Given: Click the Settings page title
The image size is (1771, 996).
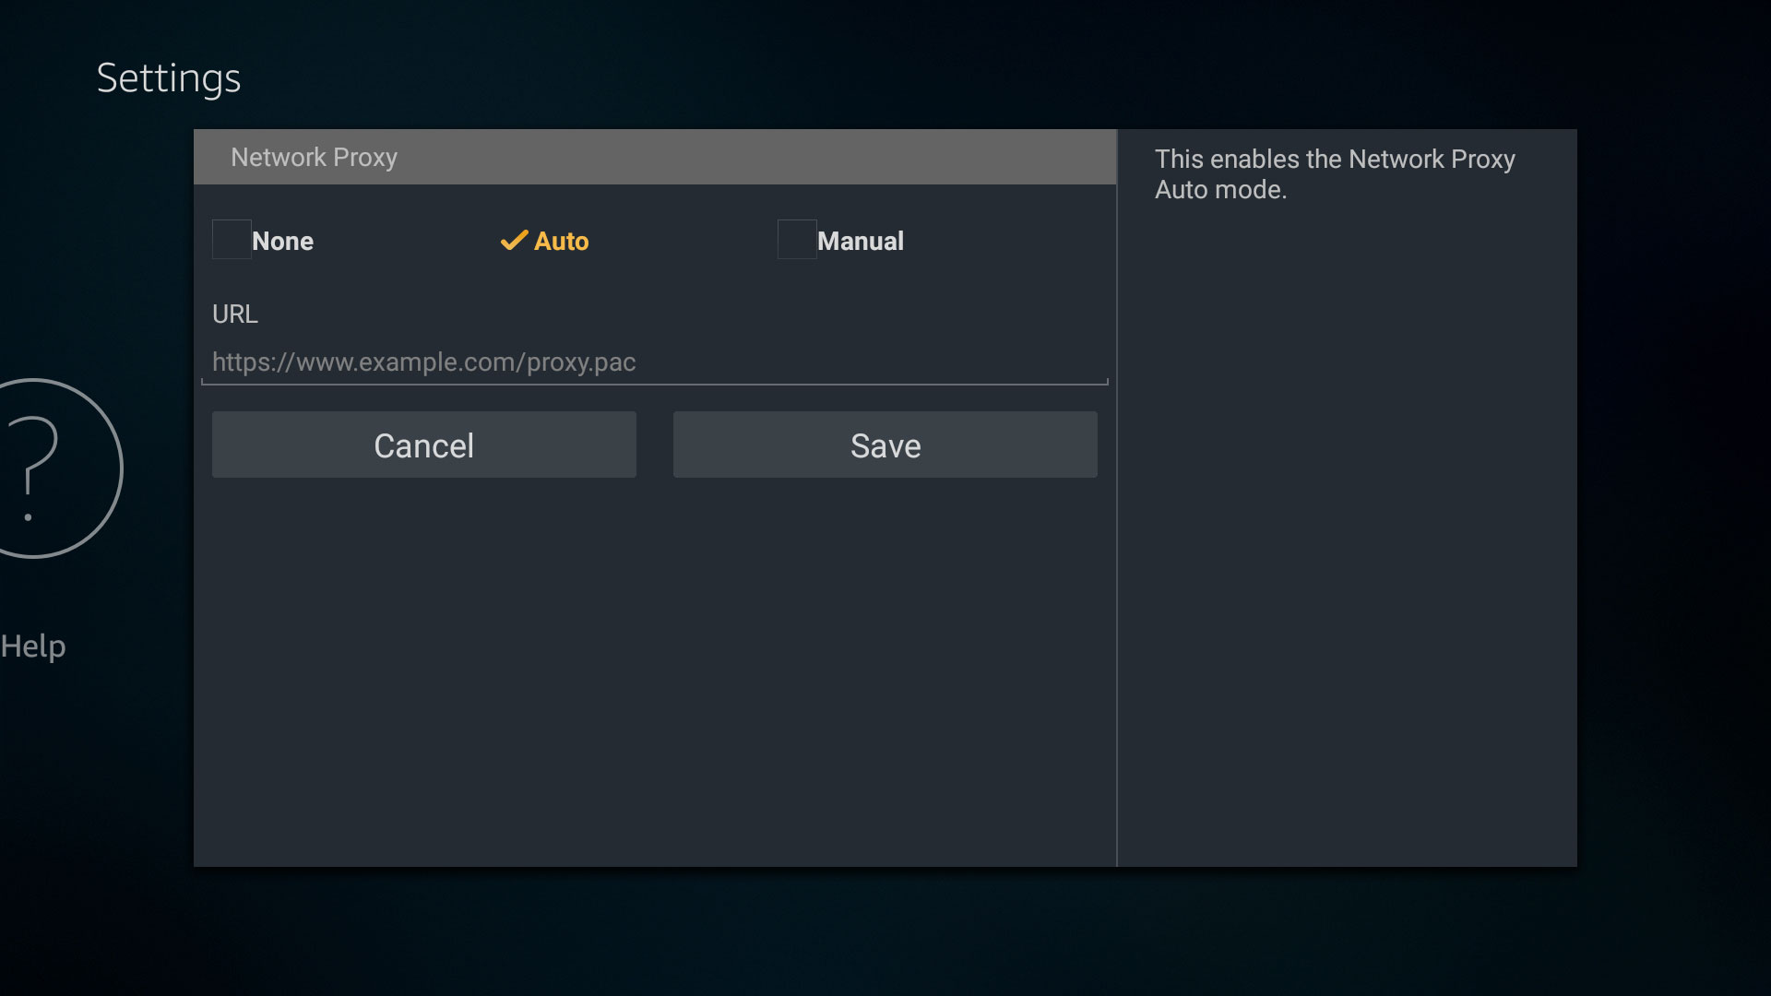Looking at the screenshot, I should 169,78.
